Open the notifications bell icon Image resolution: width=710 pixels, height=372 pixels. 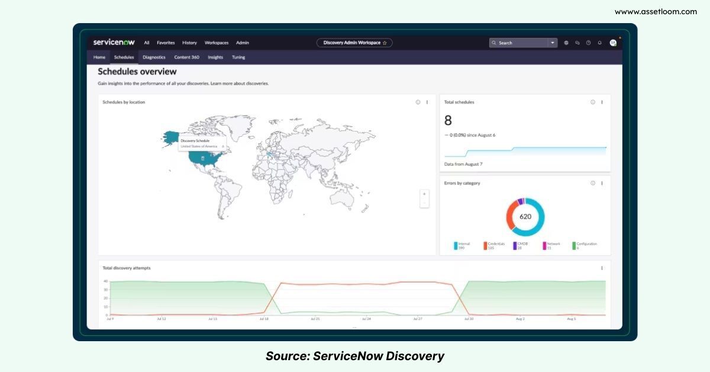599,43
